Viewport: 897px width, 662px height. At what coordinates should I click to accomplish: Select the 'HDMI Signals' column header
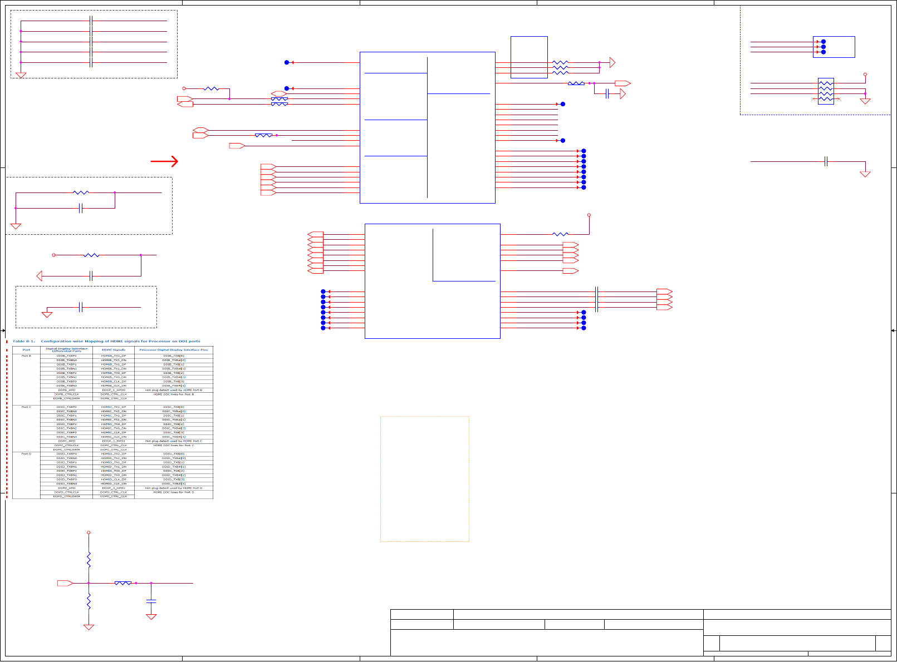click(x=114, y=350)
